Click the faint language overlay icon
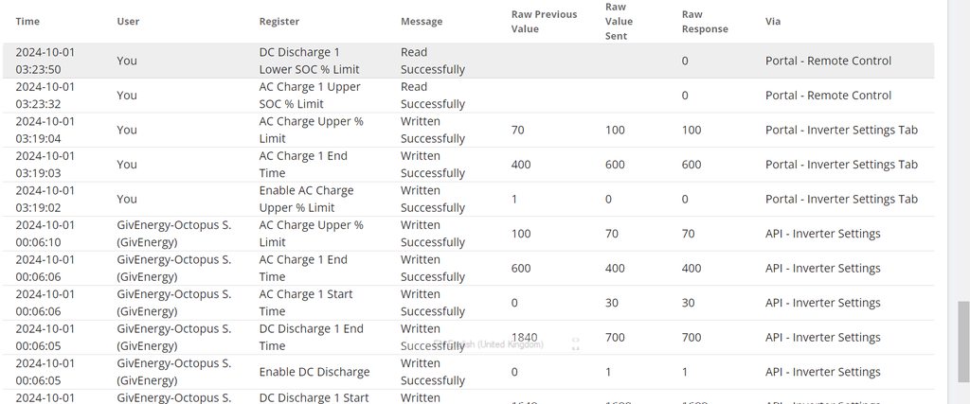 point(576,344)
